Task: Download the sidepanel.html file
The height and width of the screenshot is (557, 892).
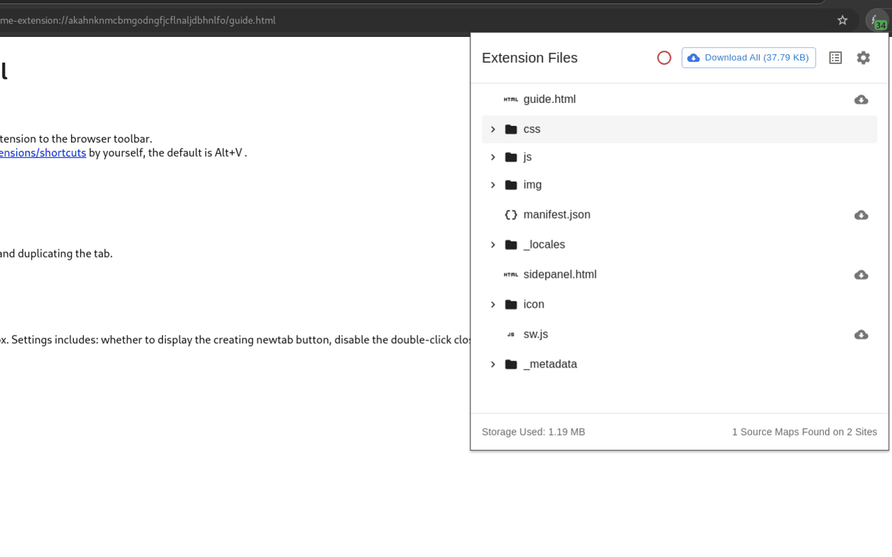Action: (861, 275)
